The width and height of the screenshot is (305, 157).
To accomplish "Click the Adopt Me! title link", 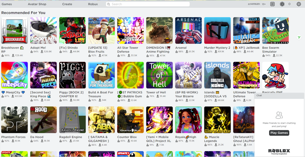I will (x=38, y=48).
